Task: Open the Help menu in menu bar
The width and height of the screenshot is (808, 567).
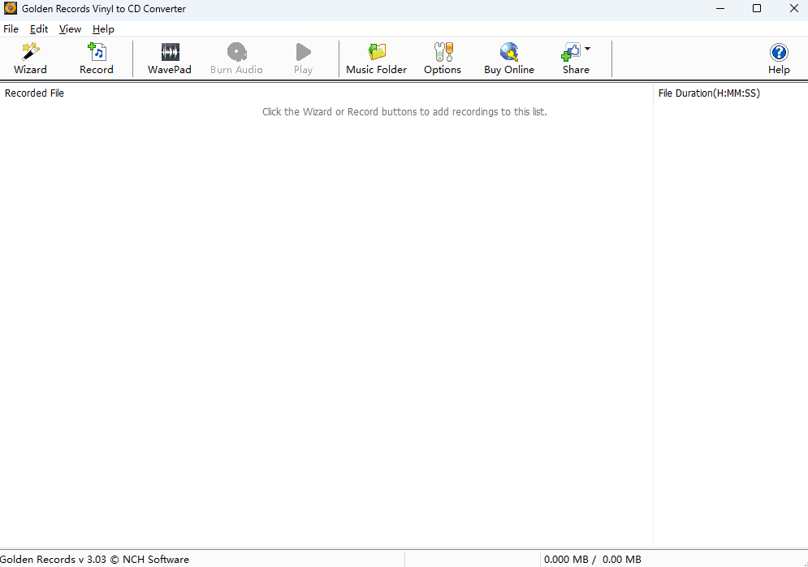Action: 103,29
